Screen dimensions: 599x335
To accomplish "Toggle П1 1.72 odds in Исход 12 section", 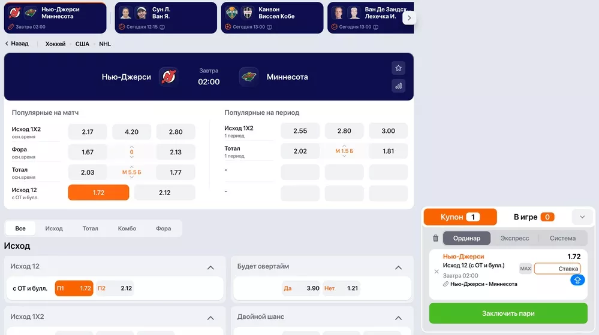I will tap(74, 288).
